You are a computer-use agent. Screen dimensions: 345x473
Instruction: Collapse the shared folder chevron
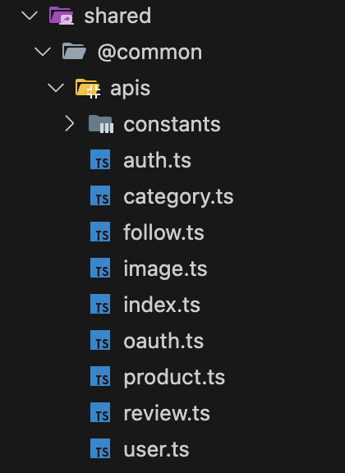tap(30, 16)
